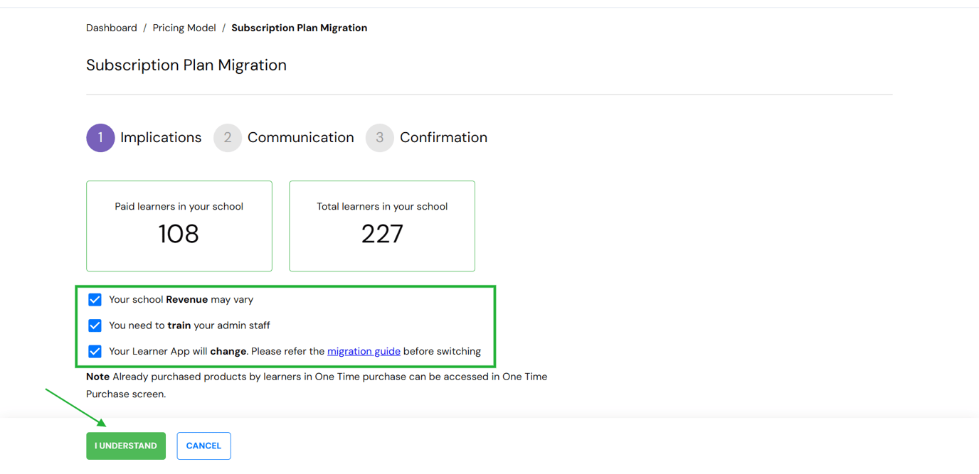This screenshot has height=474, width=979.
Task: Click Subscription Plan Migration breadcrumb item
Action: 299,28
